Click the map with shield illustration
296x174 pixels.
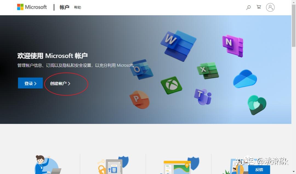[x=179, y=165]
